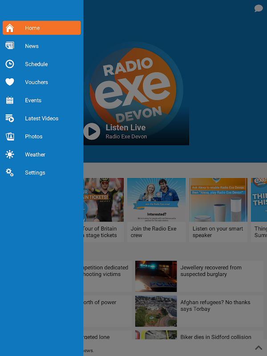The width and height of the screenshot is (267, 356).
Task: Open the 'orth of power' headline
Action: [x=100, y=303]
